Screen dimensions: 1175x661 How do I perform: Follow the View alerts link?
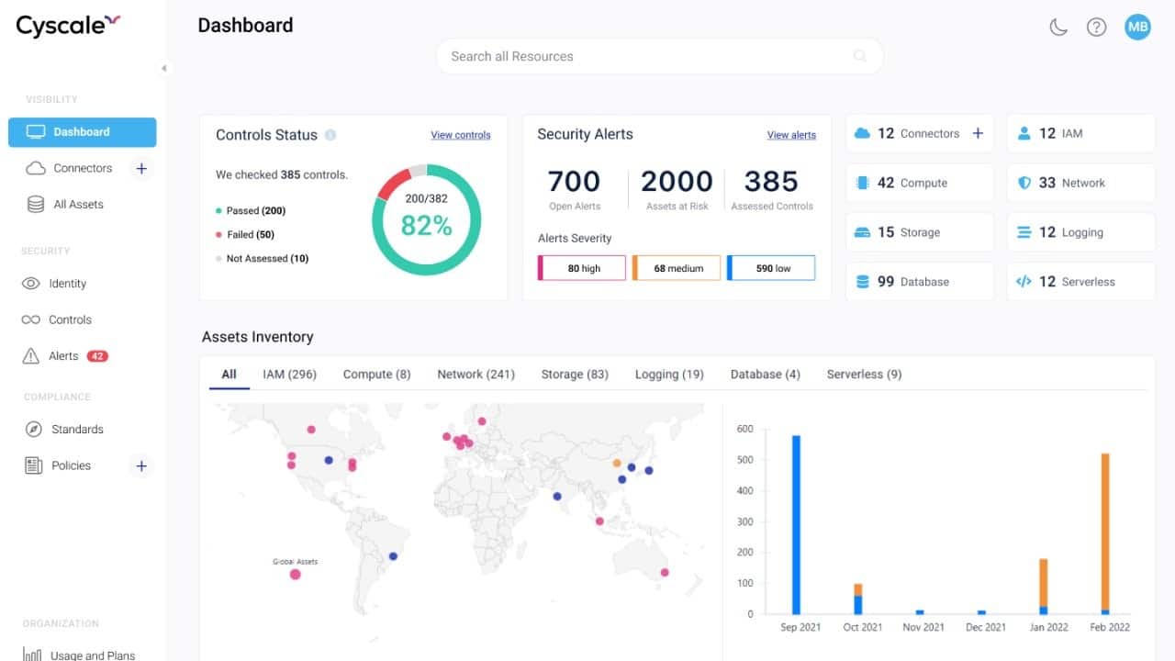coord(791,135)
